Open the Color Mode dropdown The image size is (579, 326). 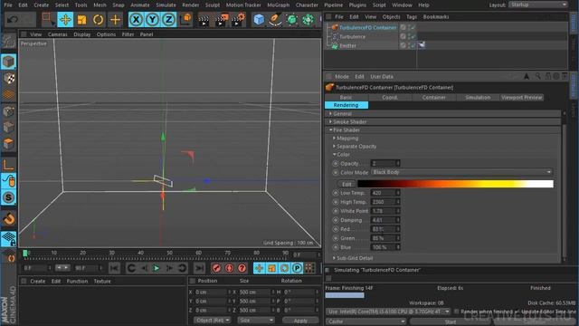[x=461, y=172]
